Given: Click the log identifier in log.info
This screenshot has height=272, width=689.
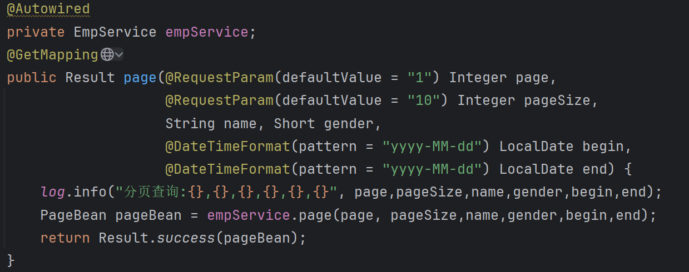Looking at the screenshot, I should pos(53,192).
